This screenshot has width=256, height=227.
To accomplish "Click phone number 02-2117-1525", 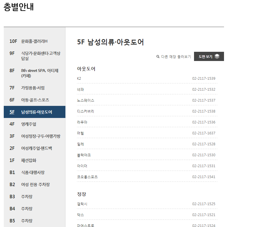I will tap(204, 204).
